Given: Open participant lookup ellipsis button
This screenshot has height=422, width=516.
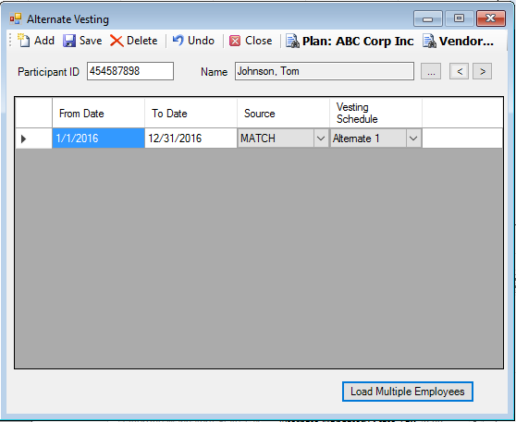Looking at the screenshot, I should tap(431, 71).
